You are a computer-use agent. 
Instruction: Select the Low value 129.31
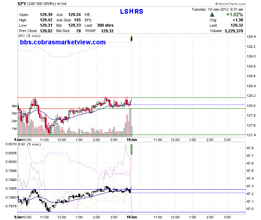46,25
